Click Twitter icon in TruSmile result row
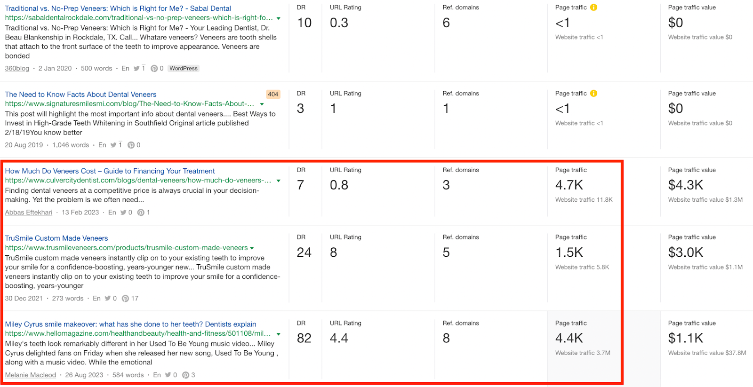753x387 pixels. [x=108, y=299]
